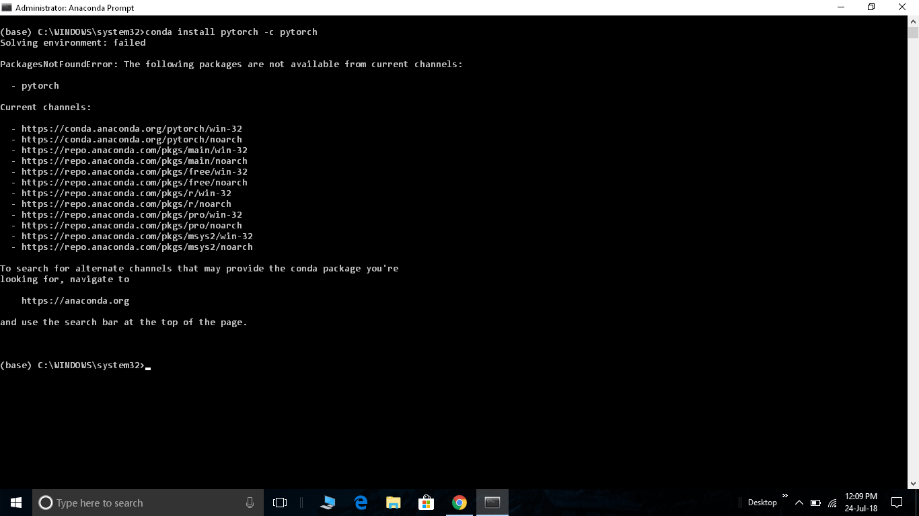
Task: Open the Action Center notifications
Action: [x=896, y=503]
